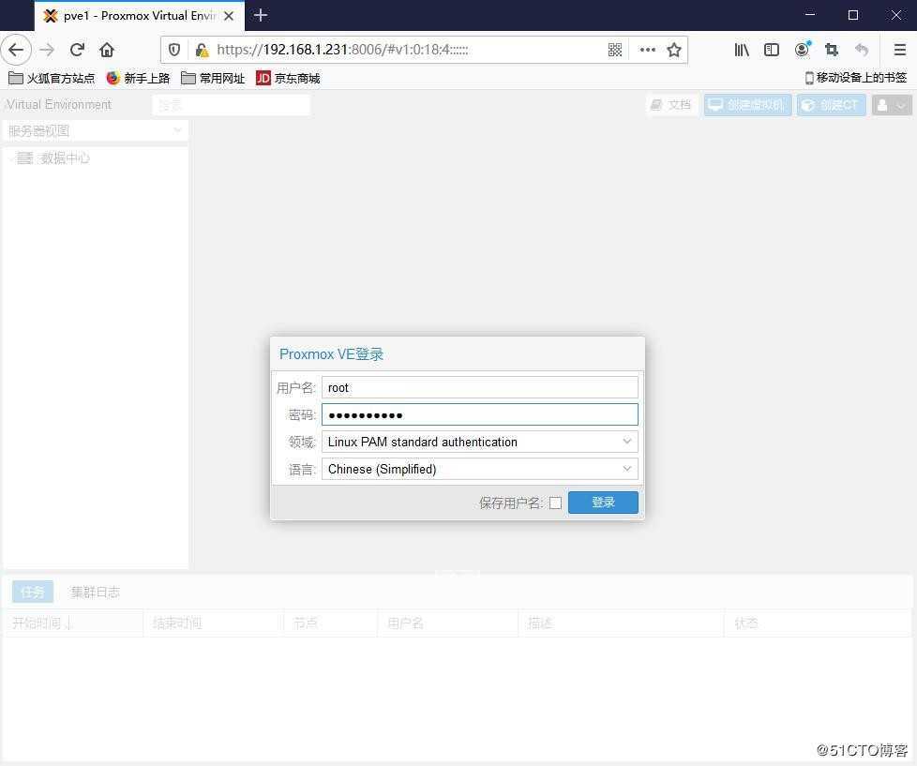Open the Firefox hamburger menu

pos(900,50)
